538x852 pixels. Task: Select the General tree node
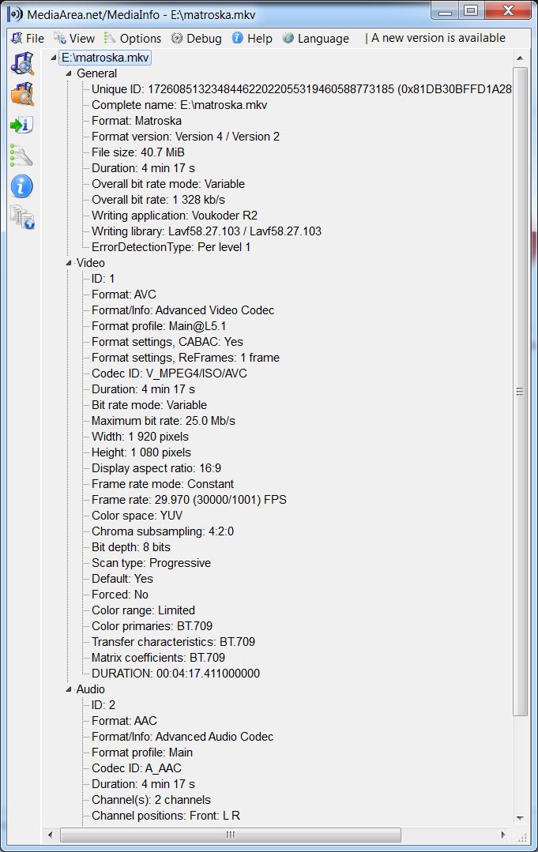tap(96, 73)
